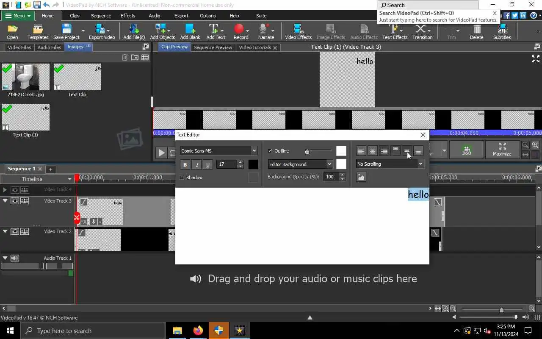
Task: Switch to the Sequence ribbon tab
Action: [x=101, y=16]
